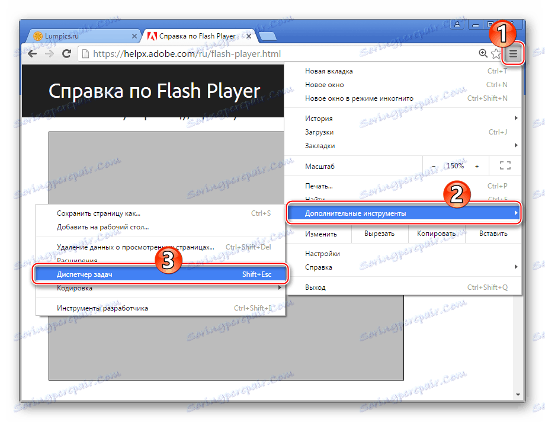Viewport: 545px width, 422px height.
Task: Open Загрузки from the menu
Action: click(403, 132)
